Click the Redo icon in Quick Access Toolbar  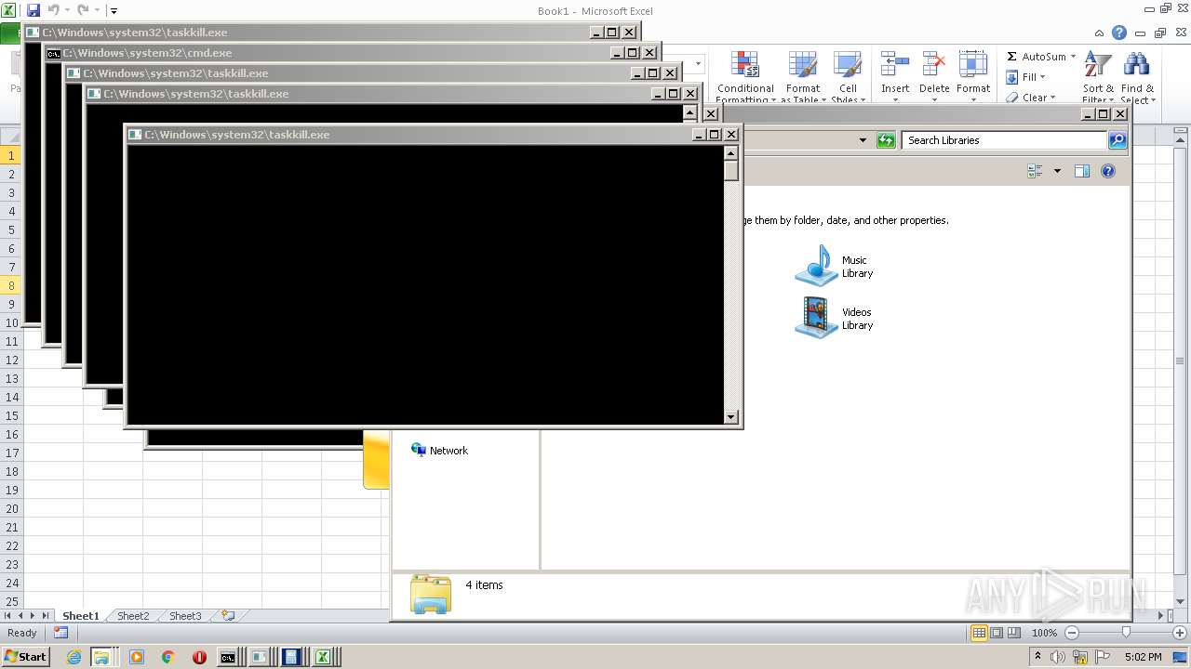83,10
